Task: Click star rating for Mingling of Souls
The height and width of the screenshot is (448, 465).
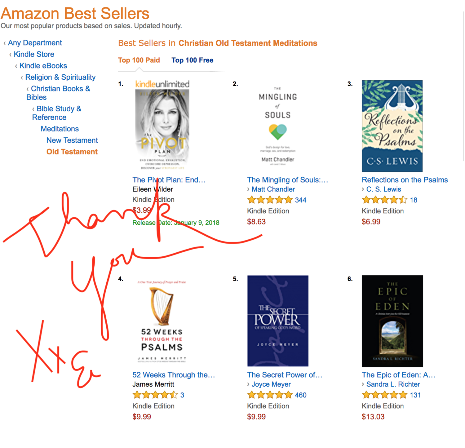Action: (270, 200)
